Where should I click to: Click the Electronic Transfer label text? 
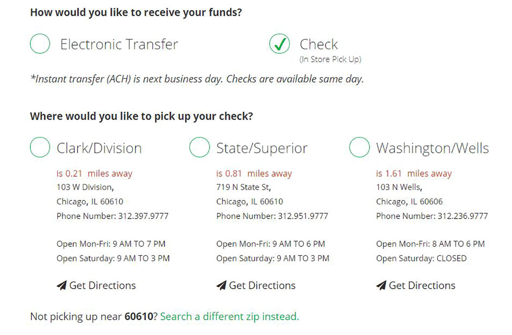pos(119,44)
